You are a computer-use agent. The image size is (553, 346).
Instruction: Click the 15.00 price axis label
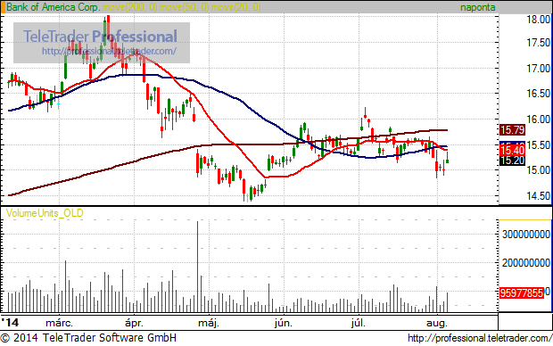point(539,170)
